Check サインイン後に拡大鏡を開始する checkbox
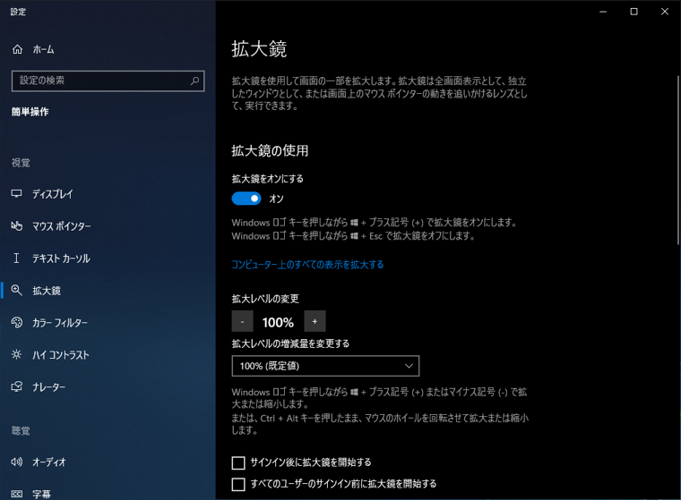 tap(238, 462)
